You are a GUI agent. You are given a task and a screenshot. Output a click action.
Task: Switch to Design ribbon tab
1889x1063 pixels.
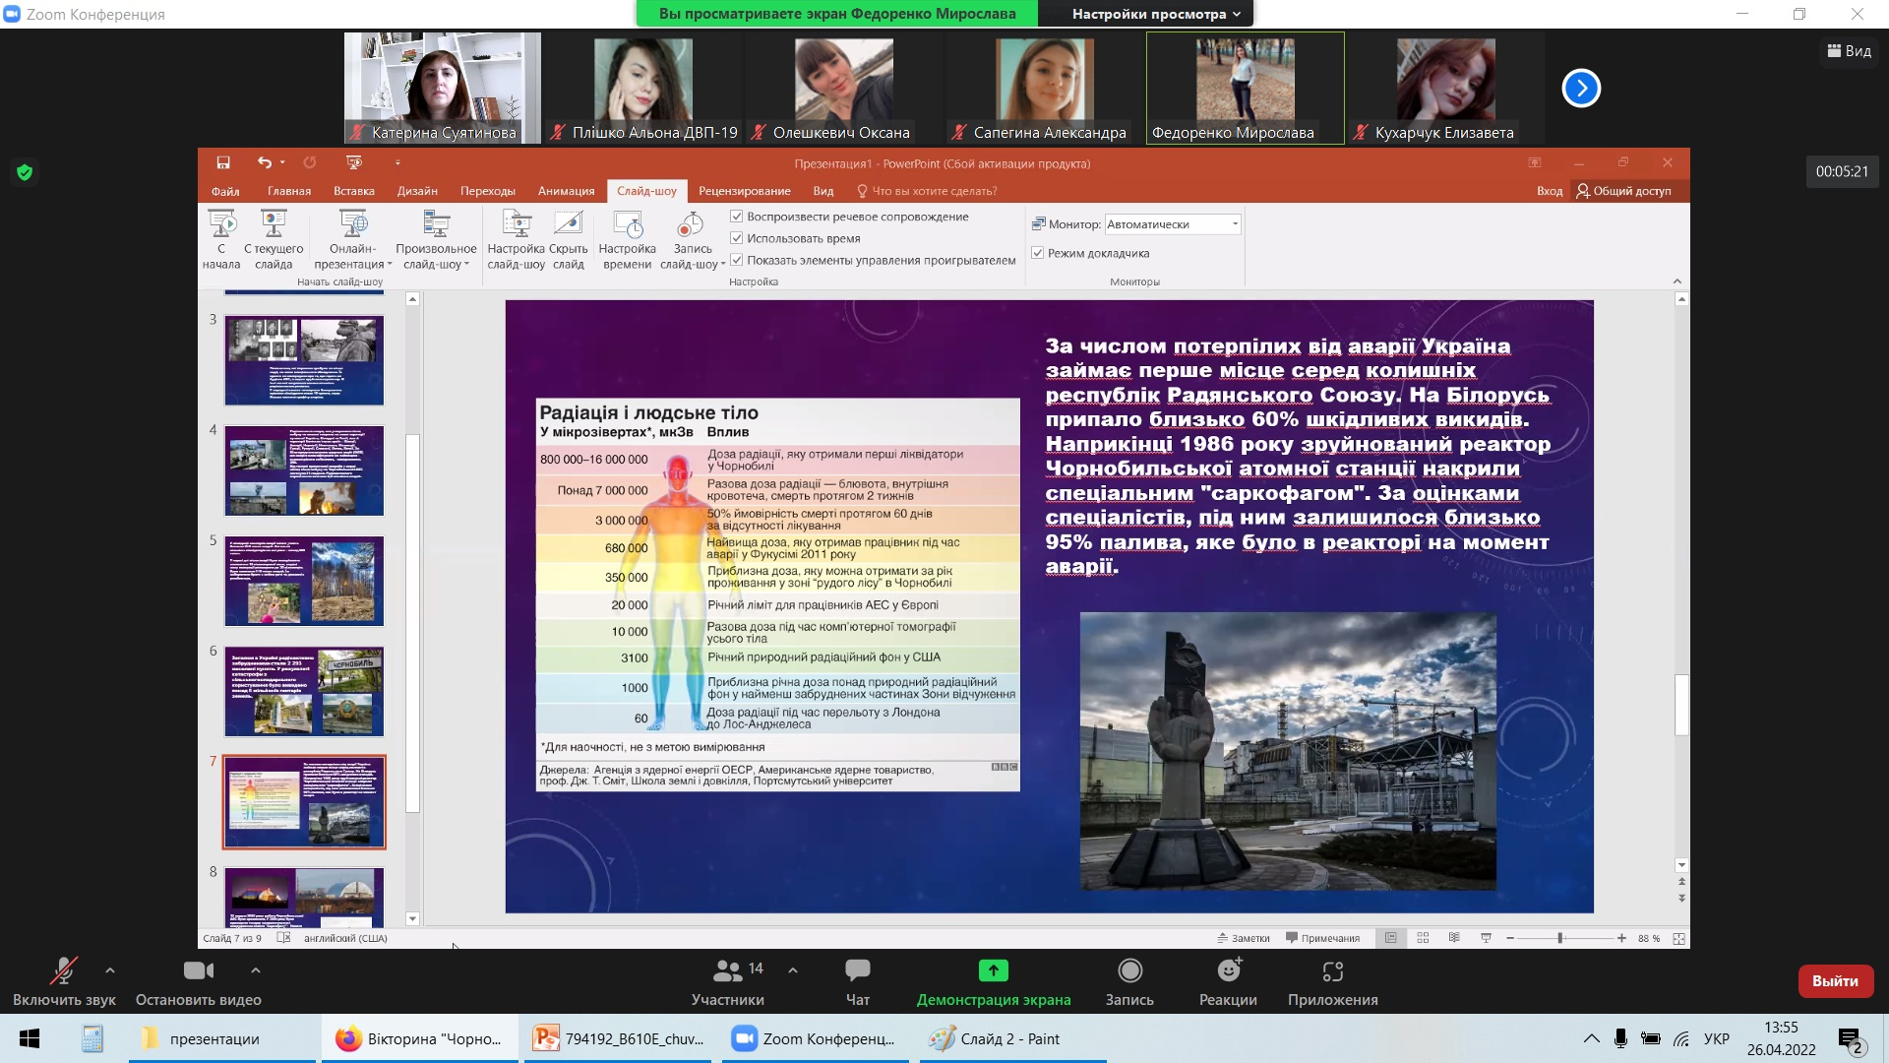417,191
